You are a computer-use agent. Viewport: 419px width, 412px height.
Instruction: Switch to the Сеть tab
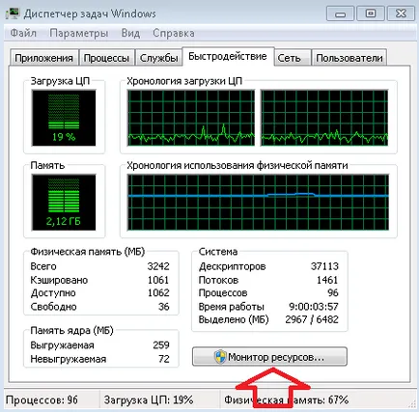(290, 58)
